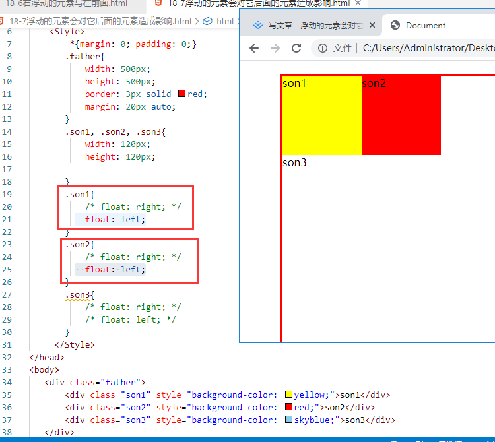Click the .father selector on line 8
The width and height of the screenshot is (495, 442).
tap(84, 57)
